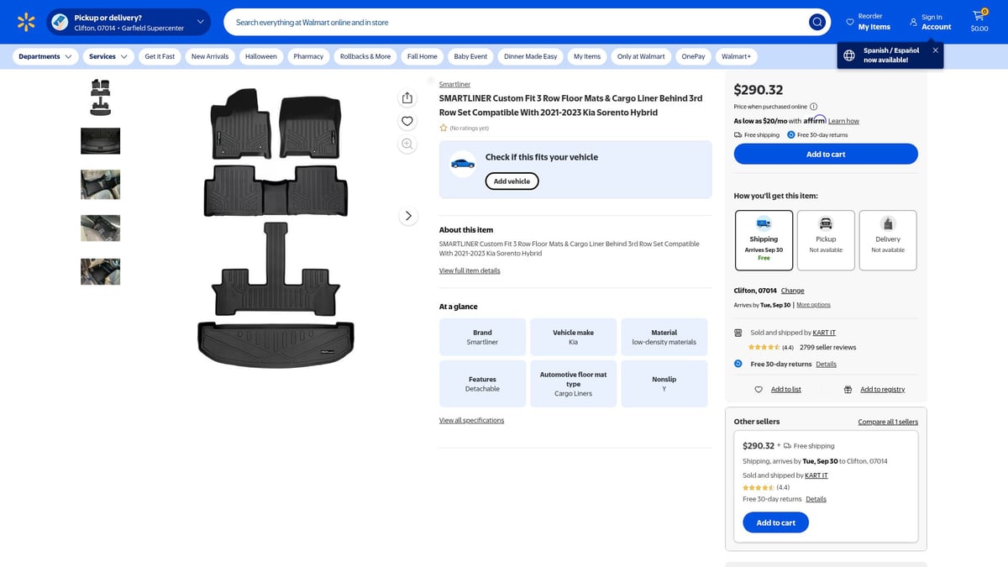Viewport: 1008px width, 567px height.
Task: Open Free 30-day returns Details in main panel
Action: point(826,364)
